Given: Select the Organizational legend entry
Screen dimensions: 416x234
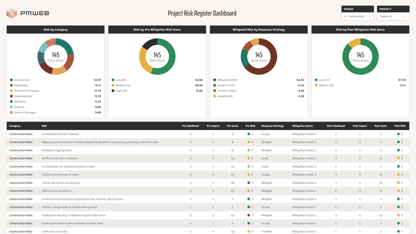Looking at the screenshot, I should 21,96.
